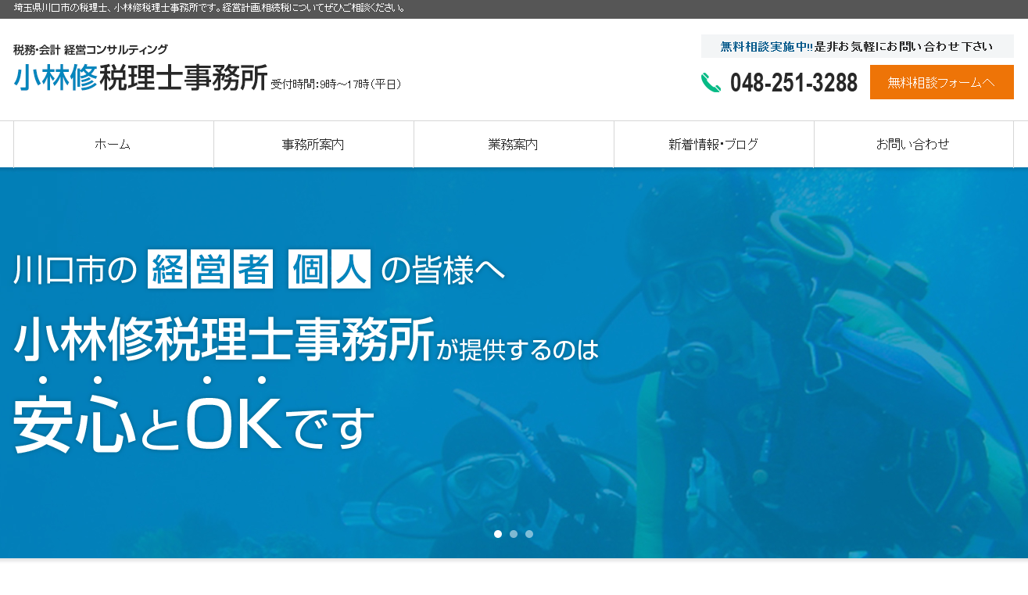The width and height of the screenshot is (1028, 595).
Task: Switch to the second slide dot
Action: (514, 534)
